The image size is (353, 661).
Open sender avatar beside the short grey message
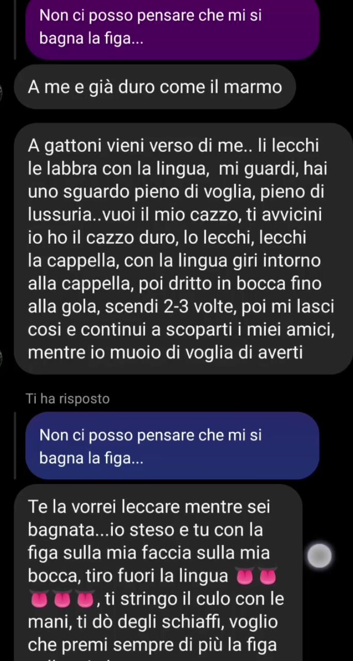[2, 92]
